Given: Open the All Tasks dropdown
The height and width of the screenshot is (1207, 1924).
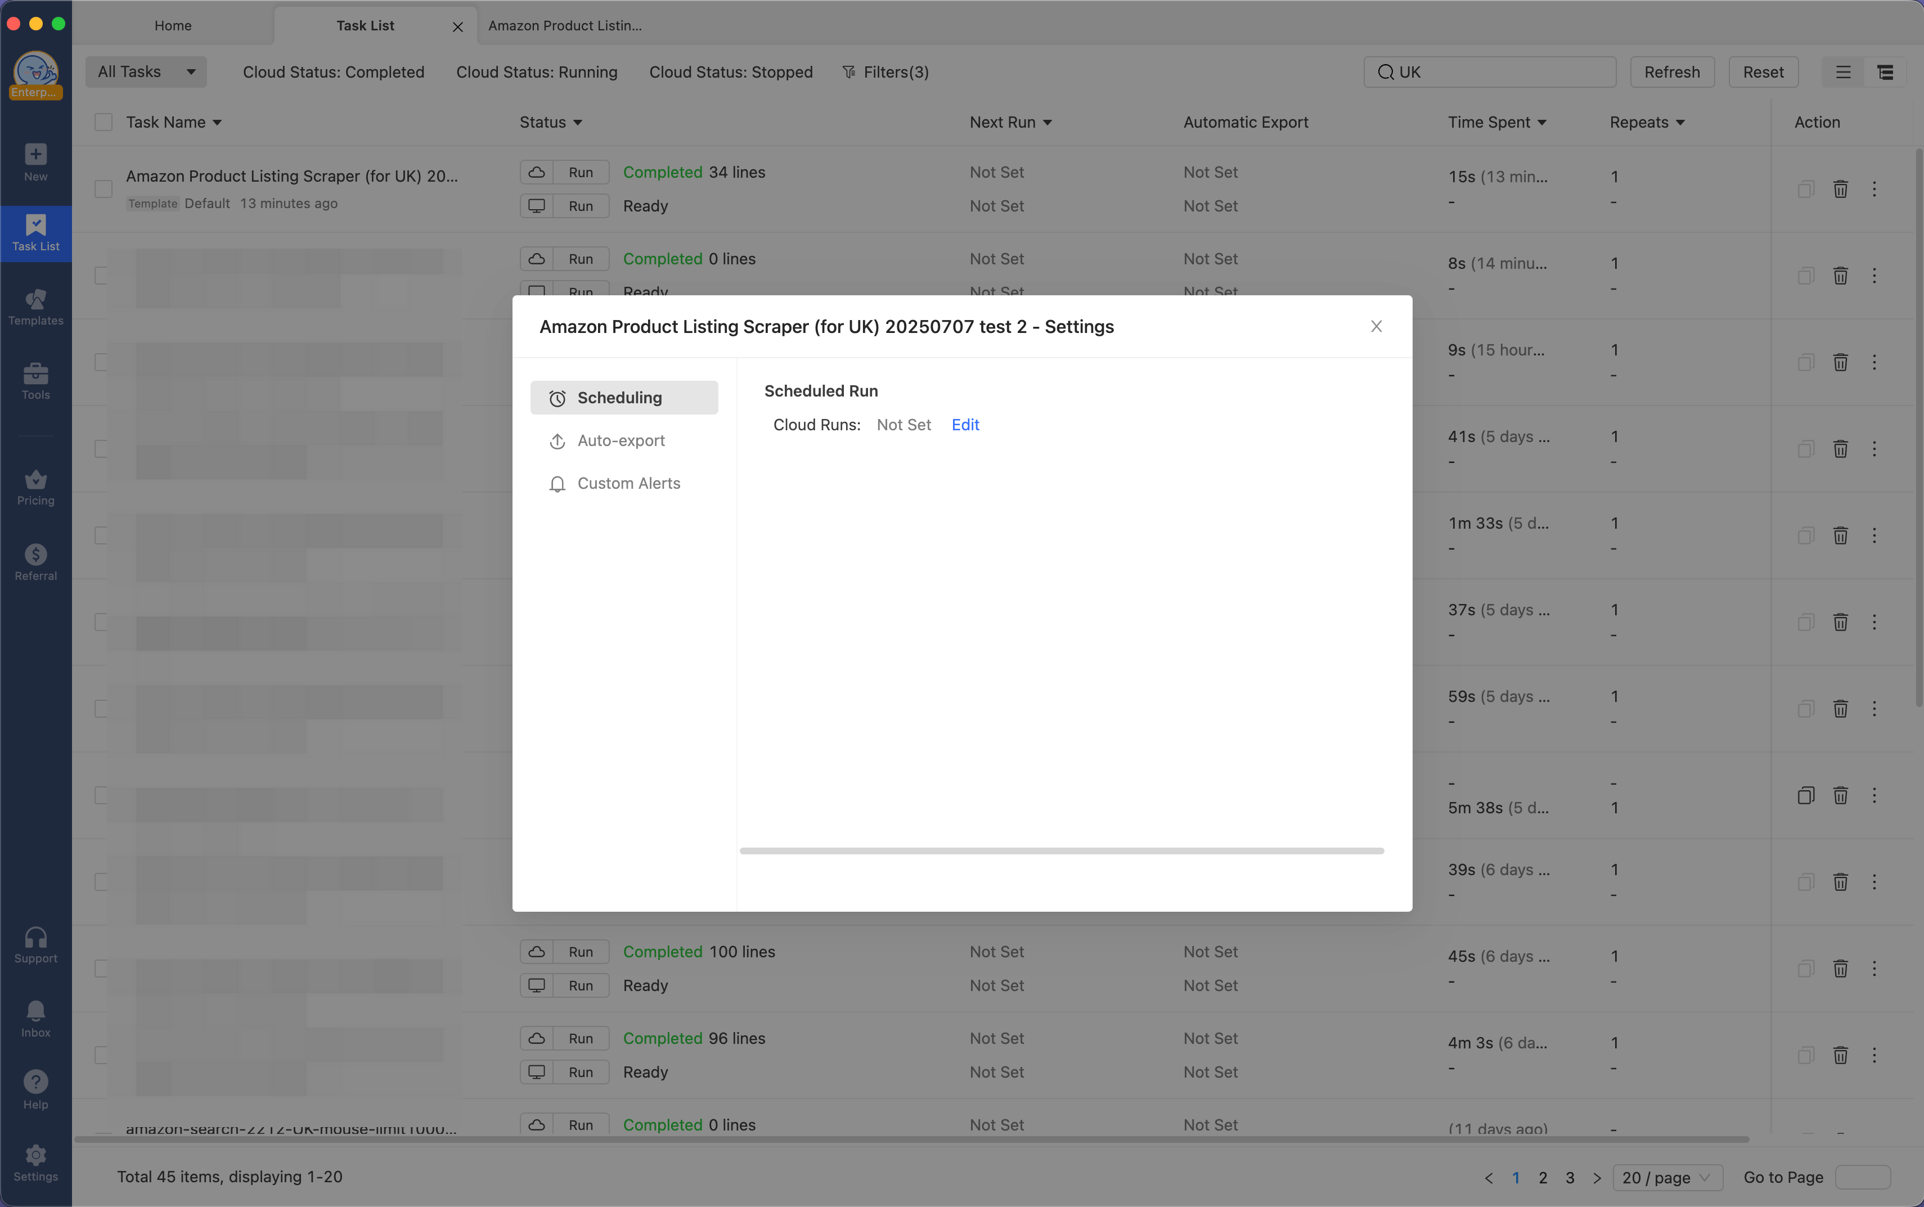Looking at the screenshot, I should (x=146, y=72).
